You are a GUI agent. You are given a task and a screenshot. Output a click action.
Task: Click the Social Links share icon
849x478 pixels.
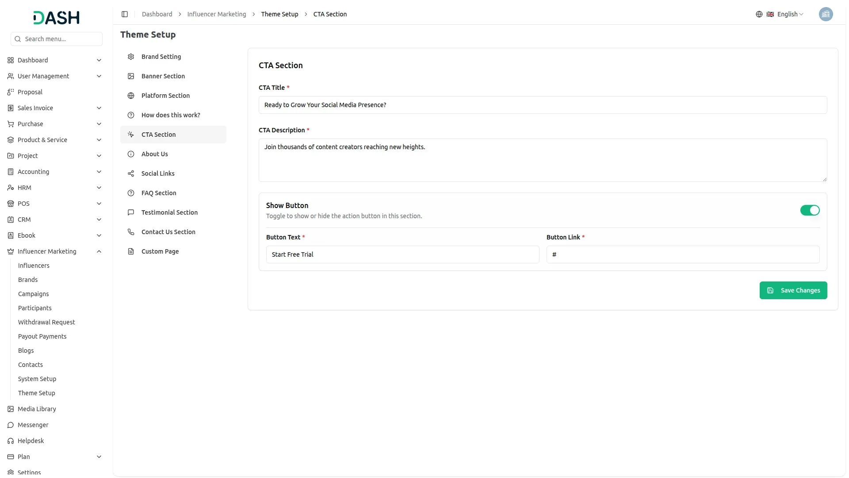pyautogui.click(x=131, y=173)
